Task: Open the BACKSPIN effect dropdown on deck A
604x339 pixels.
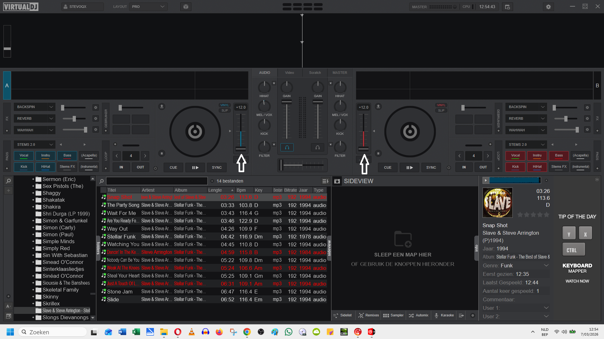Action: (51, 107)
